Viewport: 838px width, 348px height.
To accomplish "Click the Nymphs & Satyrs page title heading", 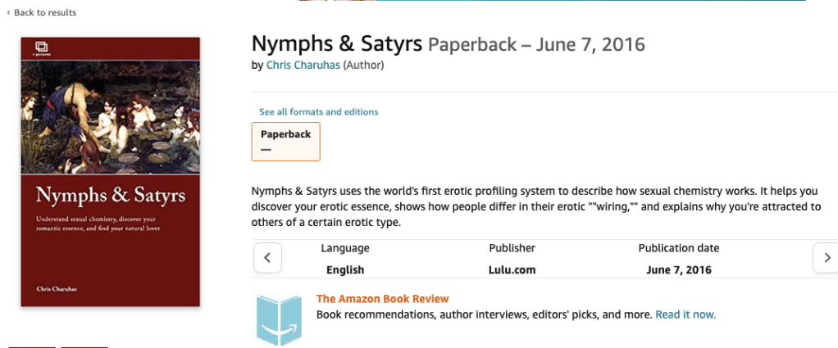I will pos(337,43).
